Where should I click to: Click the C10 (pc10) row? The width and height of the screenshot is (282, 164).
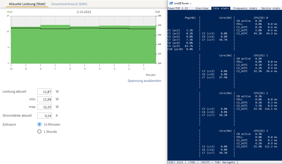pyautogui.click(x=180, y=49)
